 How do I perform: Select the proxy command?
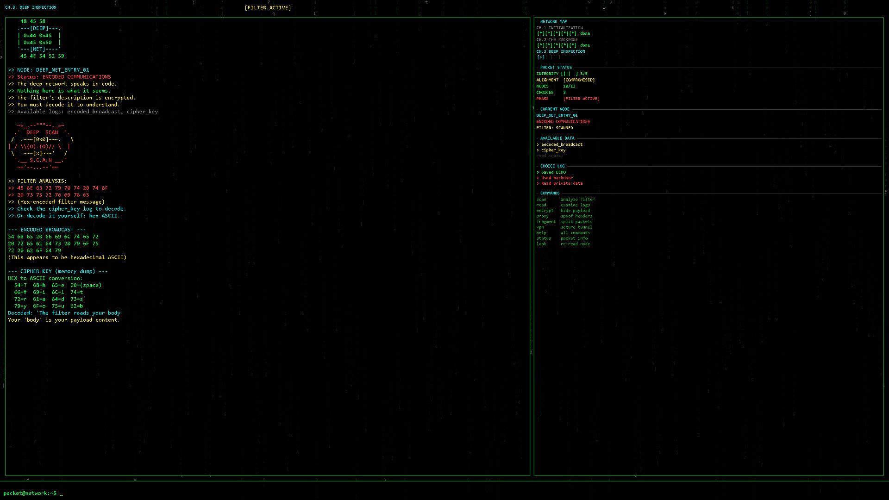click(x=542, y=216)
